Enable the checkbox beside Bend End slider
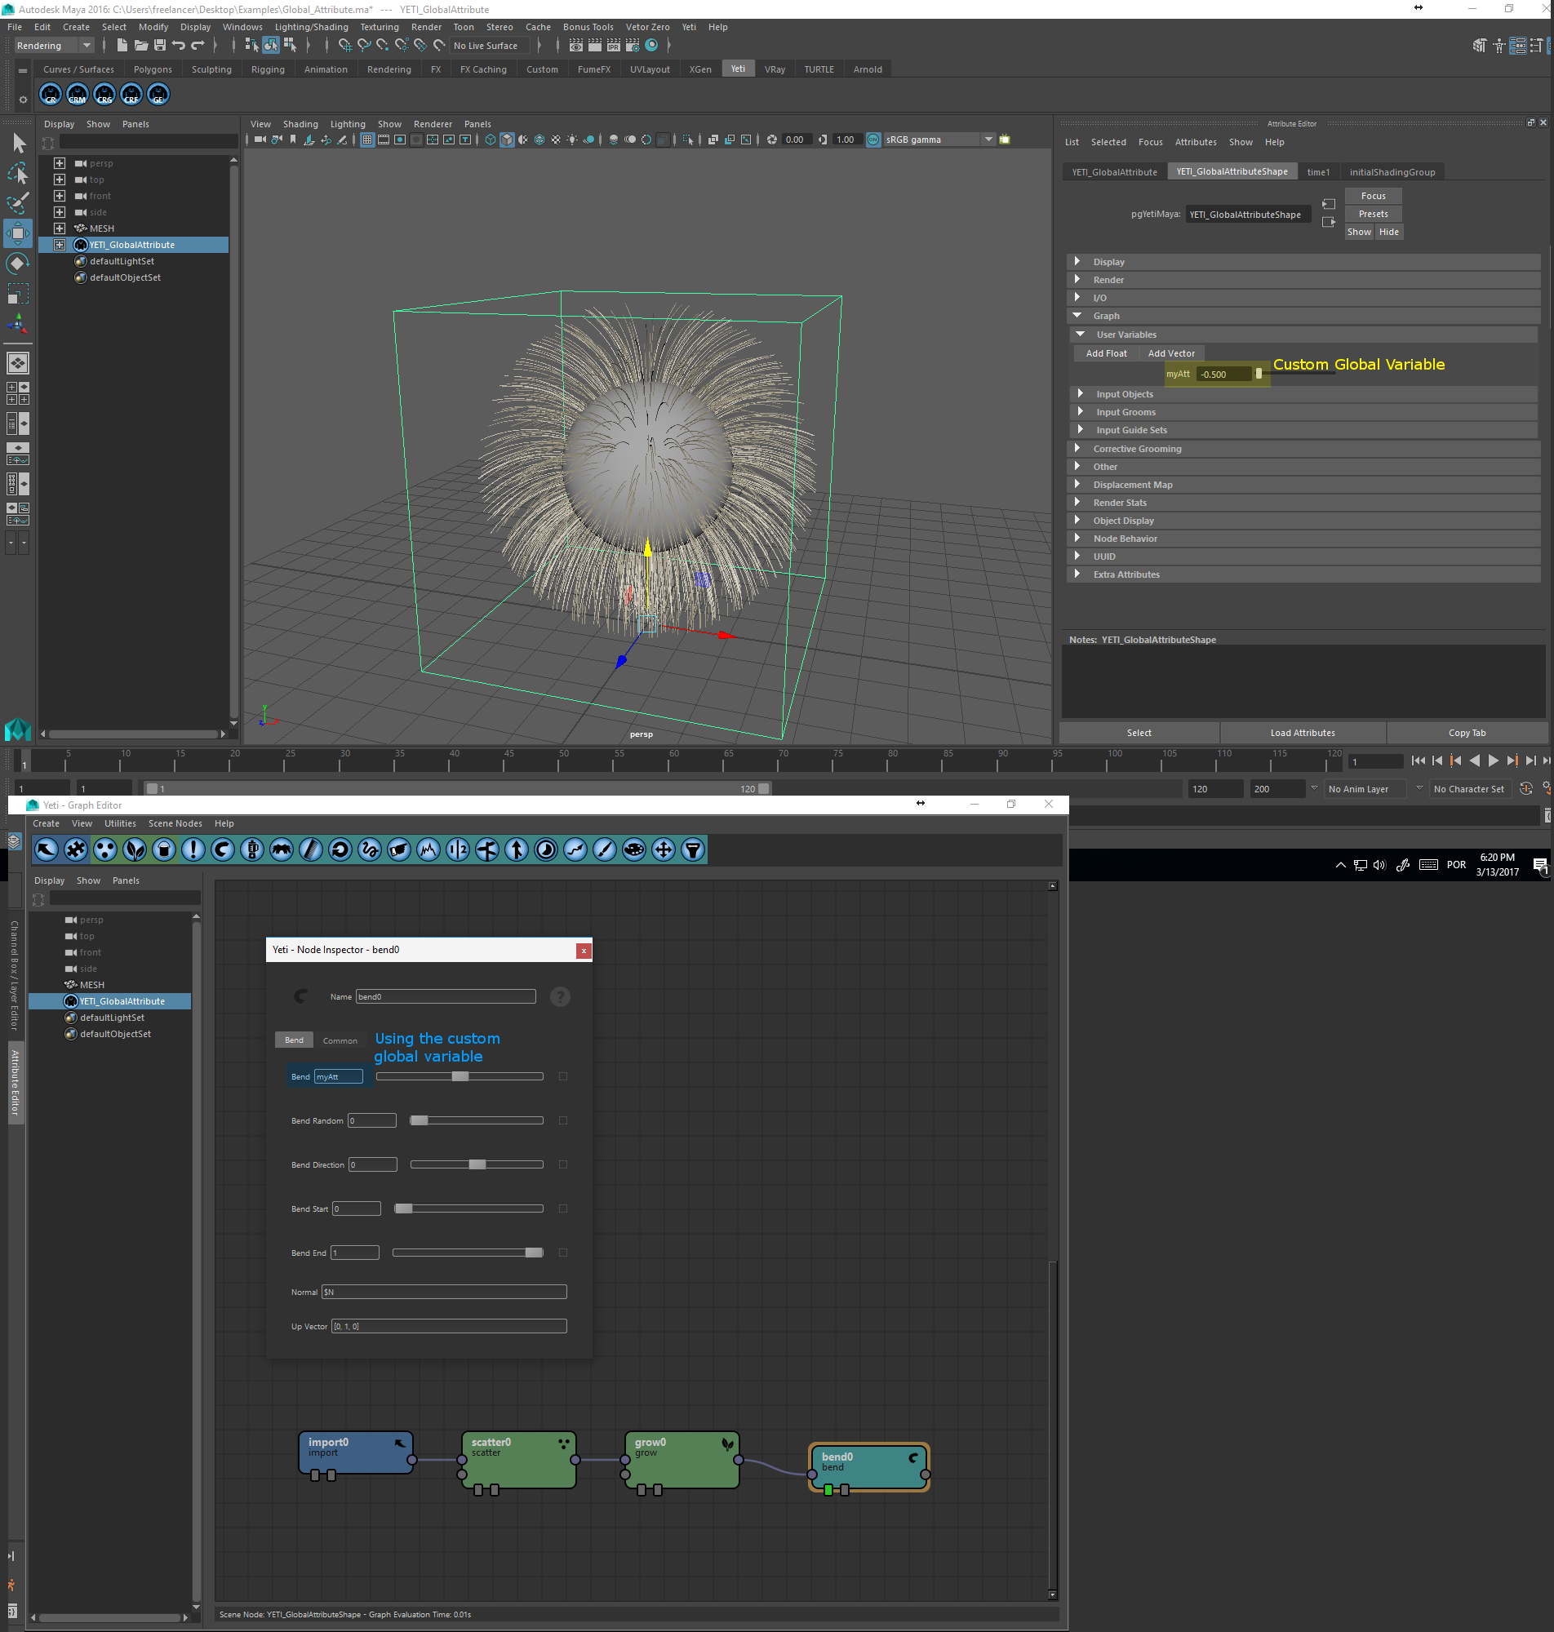Image resolution: width=1554 pixels, height=1632 pixels. pos(563,1253)
